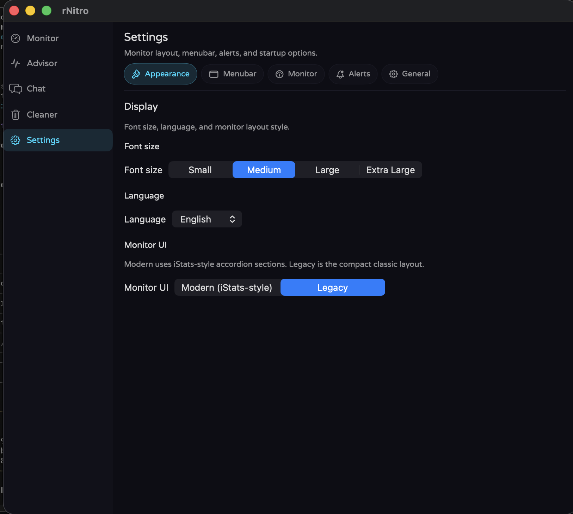
Task: Click the rNitro window title
Action: pos(75,11)
